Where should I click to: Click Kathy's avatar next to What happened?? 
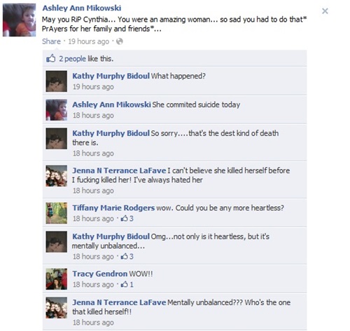pyautogui.click(x=57, y=81)
